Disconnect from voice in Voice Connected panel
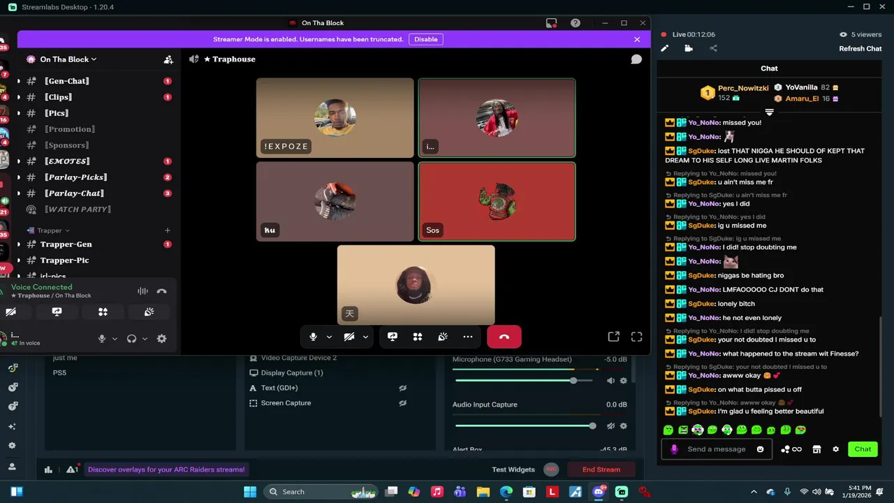This screenshot has width=894, height=503. 162,291
